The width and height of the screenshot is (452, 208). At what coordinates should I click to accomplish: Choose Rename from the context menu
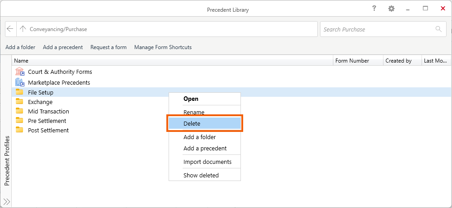[194, 112]
